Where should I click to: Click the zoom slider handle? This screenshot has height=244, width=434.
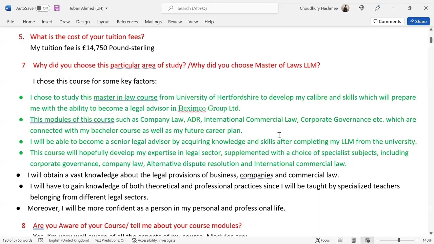click(x=399, y=240)
